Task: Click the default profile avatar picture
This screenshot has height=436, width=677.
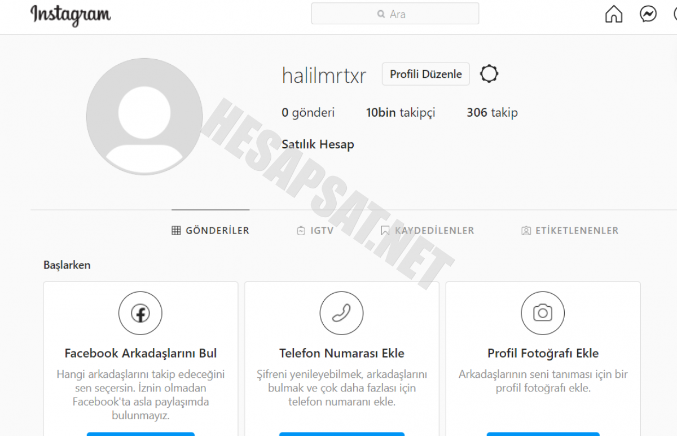Action: click(x=144, y=117)
